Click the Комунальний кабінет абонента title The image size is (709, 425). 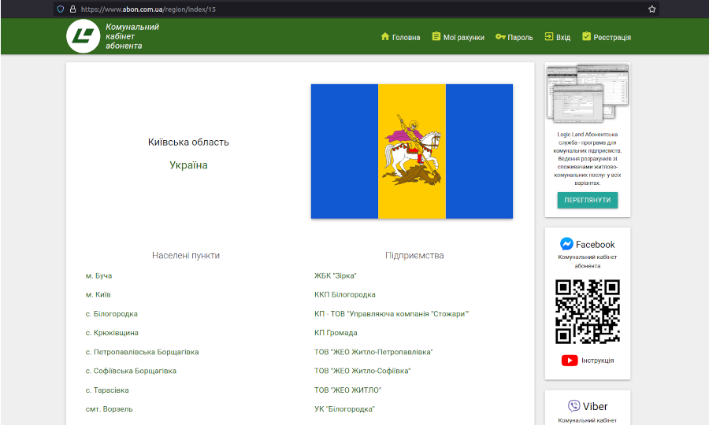tap(132, 36)
